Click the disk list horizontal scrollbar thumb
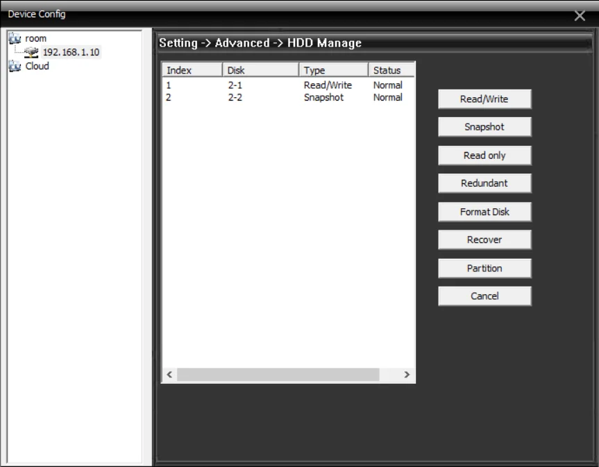599x467 pixels. 278,375
